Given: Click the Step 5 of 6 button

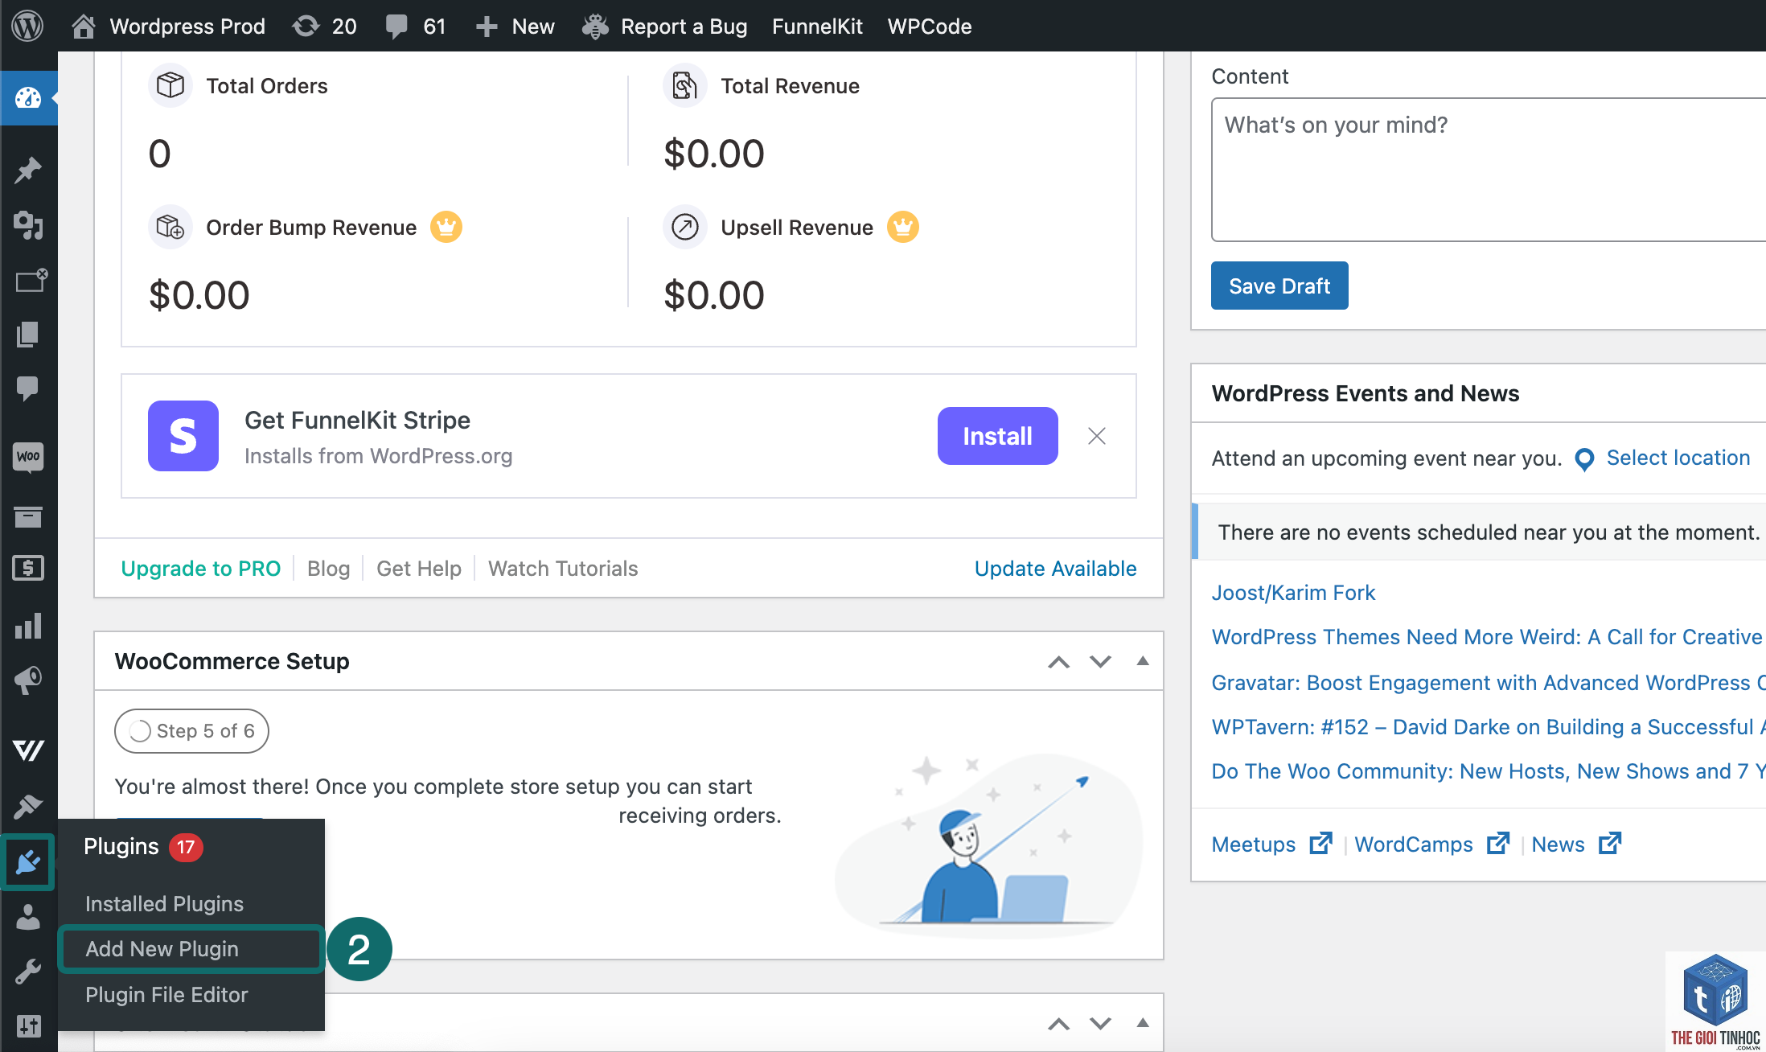Looking at the screenshot, I should tap(191, 731).
